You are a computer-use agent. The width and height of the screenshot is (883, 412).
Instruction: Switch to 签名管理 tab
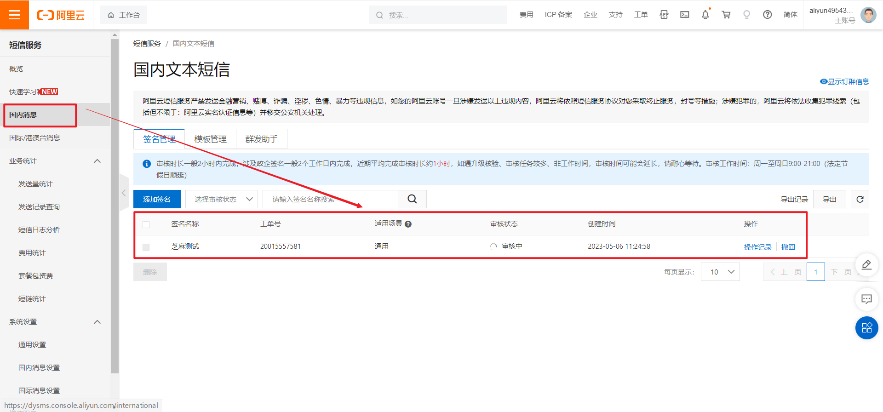(159, 139)
